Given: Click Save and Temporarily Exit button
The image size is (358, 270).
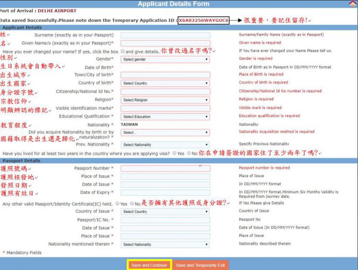Looking at the screenshot, I should tap(200, 265).
